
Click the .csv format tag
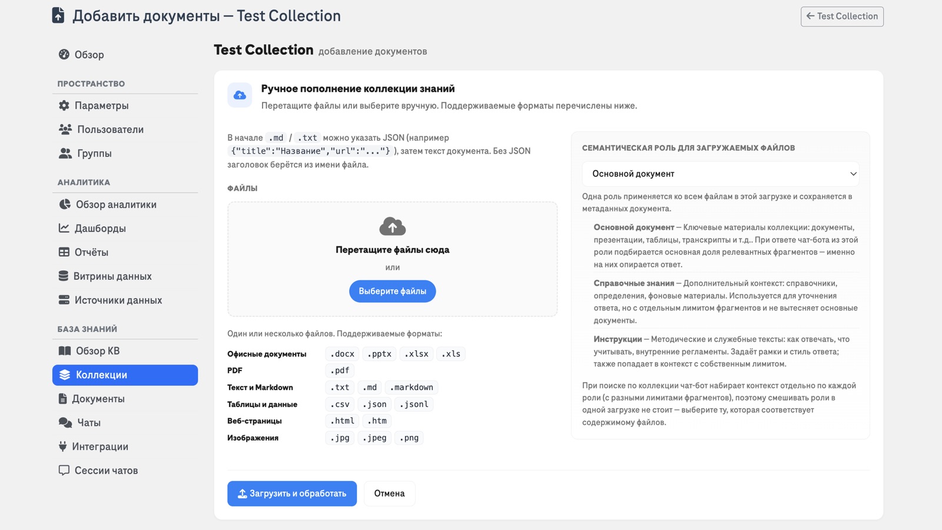click(x=340, y=405)
